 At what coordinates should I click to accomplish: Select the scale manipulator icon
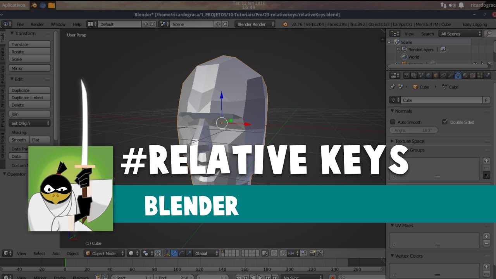[x=189, y=253]
